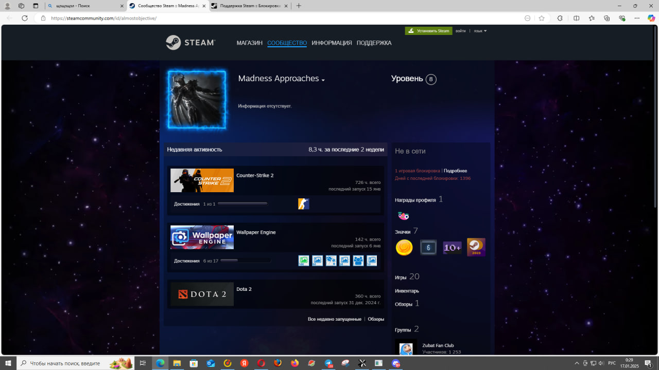Open the Значки 7 badges link
The width and height of the screenshot is (659, 370).
406,231
